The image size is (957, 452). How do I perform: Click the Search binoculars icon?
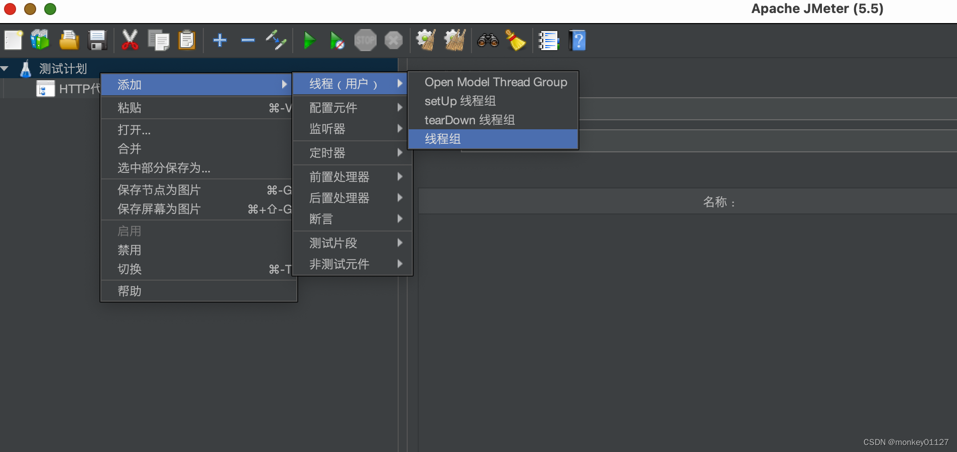488,40
